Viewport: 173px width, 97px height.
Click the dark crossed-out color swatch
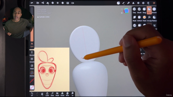pyautogui.click(x=32, y=81)
